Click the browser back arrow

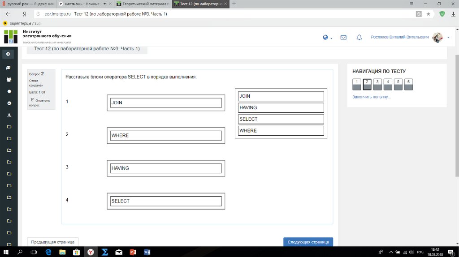(8, 14)
